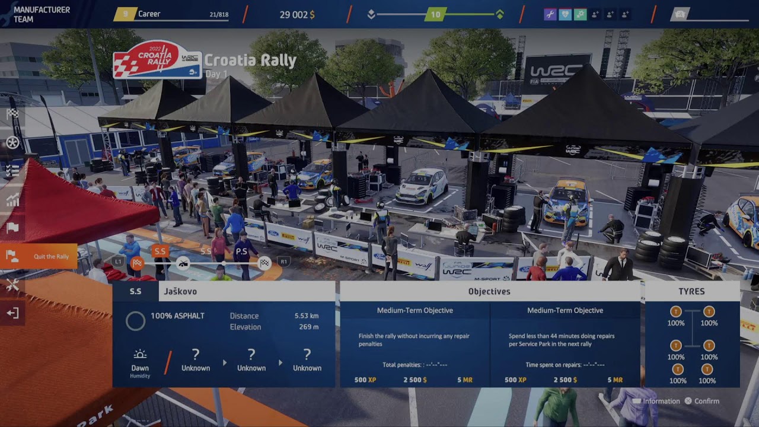Click the Time spent on repairs readout
The image size is (759, 427).
[565, 365]
